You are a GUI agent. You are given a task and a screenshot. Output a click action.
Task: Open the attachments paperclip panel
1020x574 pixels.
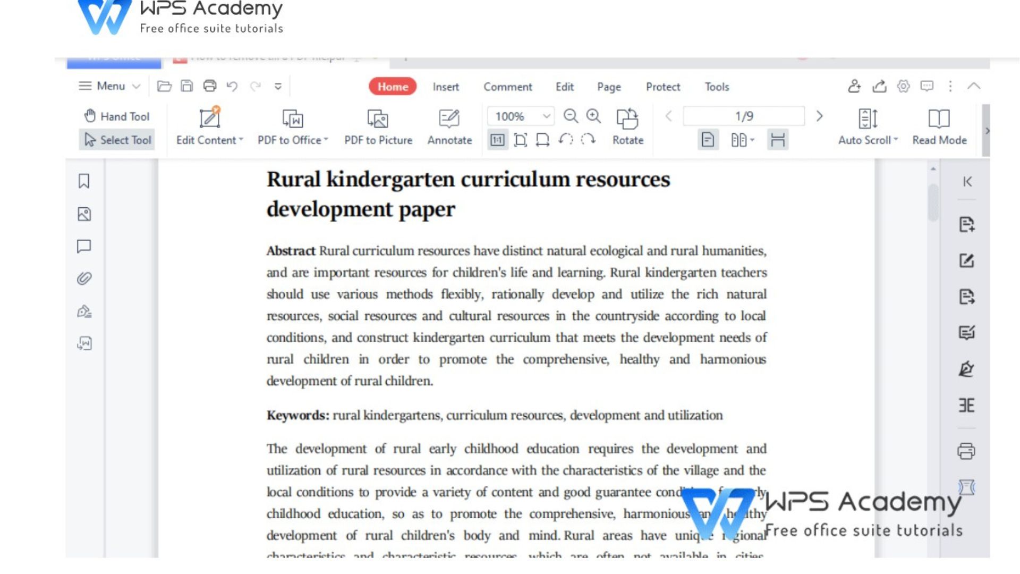coord(84,278)
